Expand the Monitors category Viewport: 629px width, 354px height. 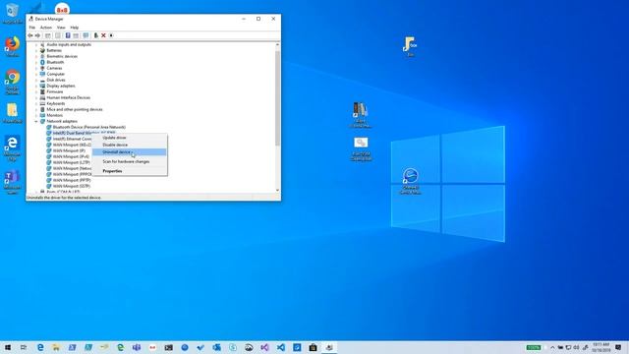pos(36,115)
